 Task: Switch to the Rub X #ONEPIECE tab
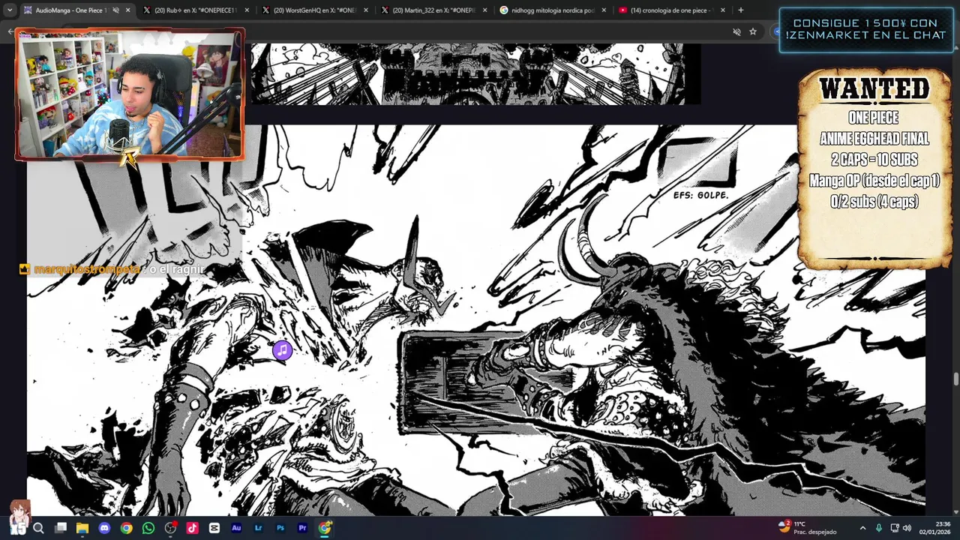pos(196,10)
